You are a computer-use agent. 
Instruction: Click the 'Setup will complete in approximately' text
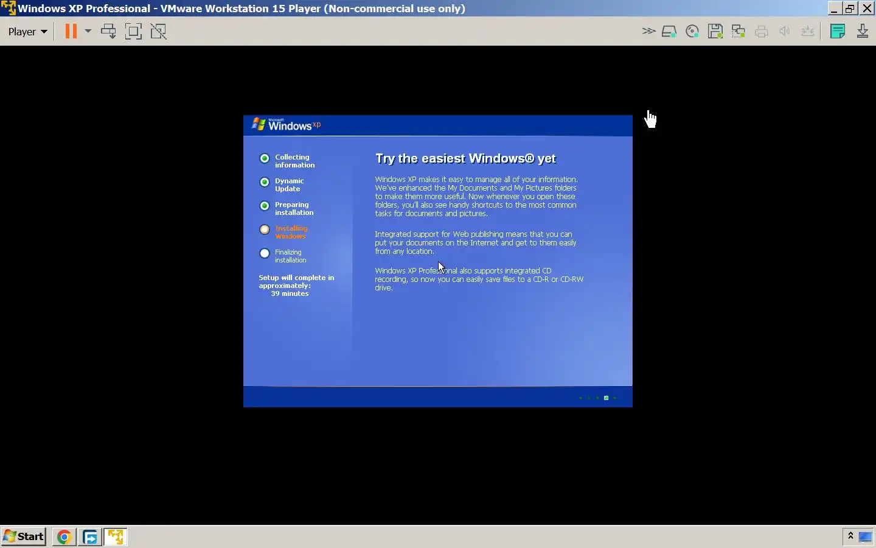296,281
